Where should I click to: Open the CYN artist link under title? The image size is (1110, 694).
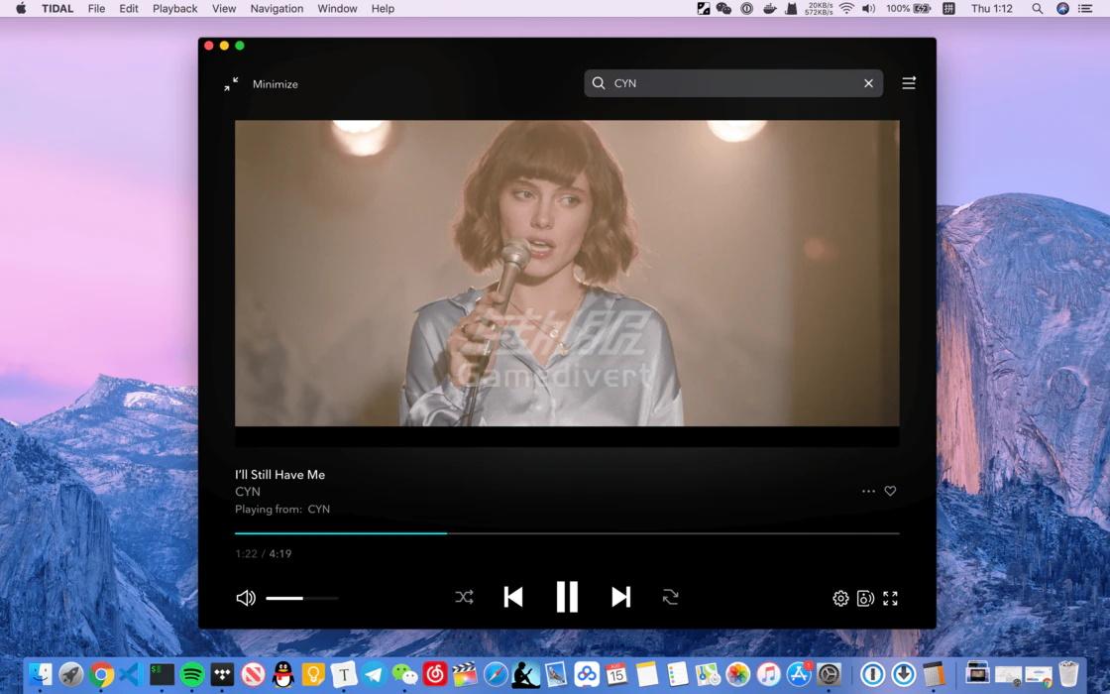248,492
